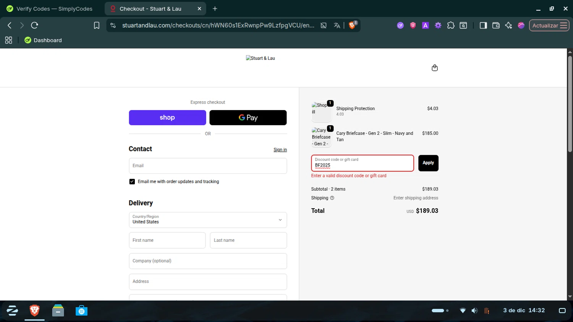Click the purple round extension icon
573x322 pixels.
coord(400,25)
